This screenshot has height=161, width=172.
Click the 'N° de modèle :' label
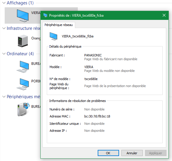[x=60, y=79]
